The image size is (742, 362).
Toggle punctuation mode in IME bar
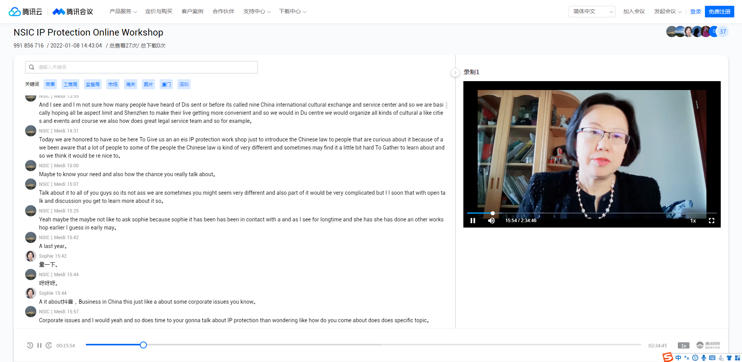687,358
